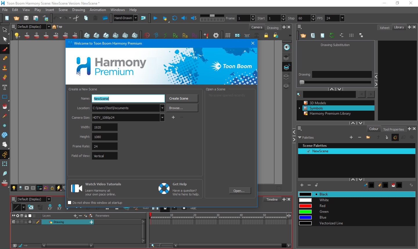Select the Red colour swatch

coord(305,206)
